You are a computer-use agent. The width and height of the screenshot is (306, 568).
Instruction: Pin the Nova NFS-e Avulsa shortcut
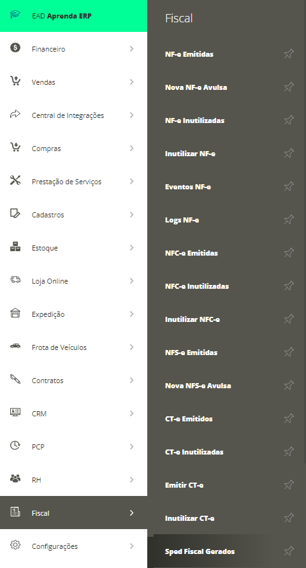point(289,386)
